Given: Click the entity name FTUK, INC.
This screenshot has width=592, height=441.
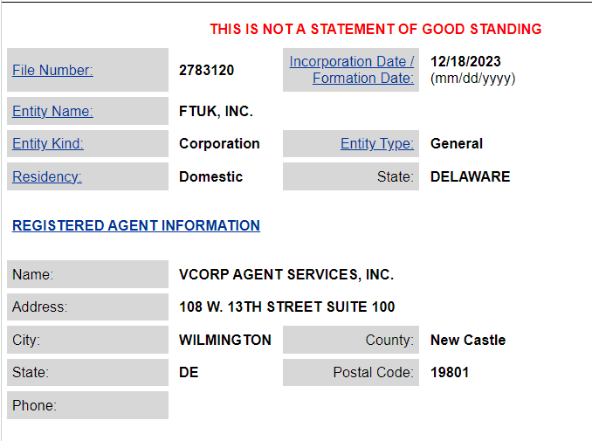Looking at the screenshot, I should pyautogui.click(x=216, y=111).
